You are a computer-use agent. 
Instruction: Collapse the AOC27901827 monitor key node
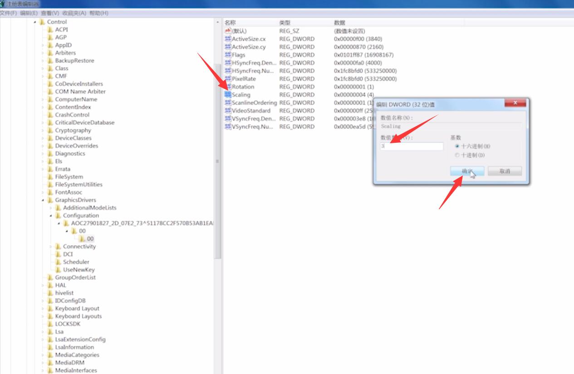[x=59, y=223]
